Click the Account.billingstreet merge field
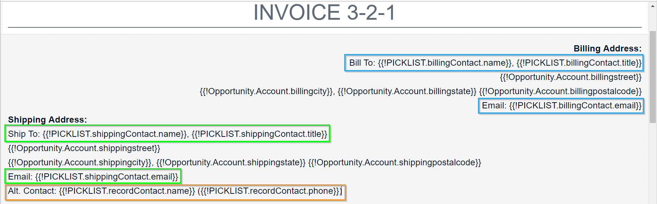657x204 pixels. tap(570, 77)
